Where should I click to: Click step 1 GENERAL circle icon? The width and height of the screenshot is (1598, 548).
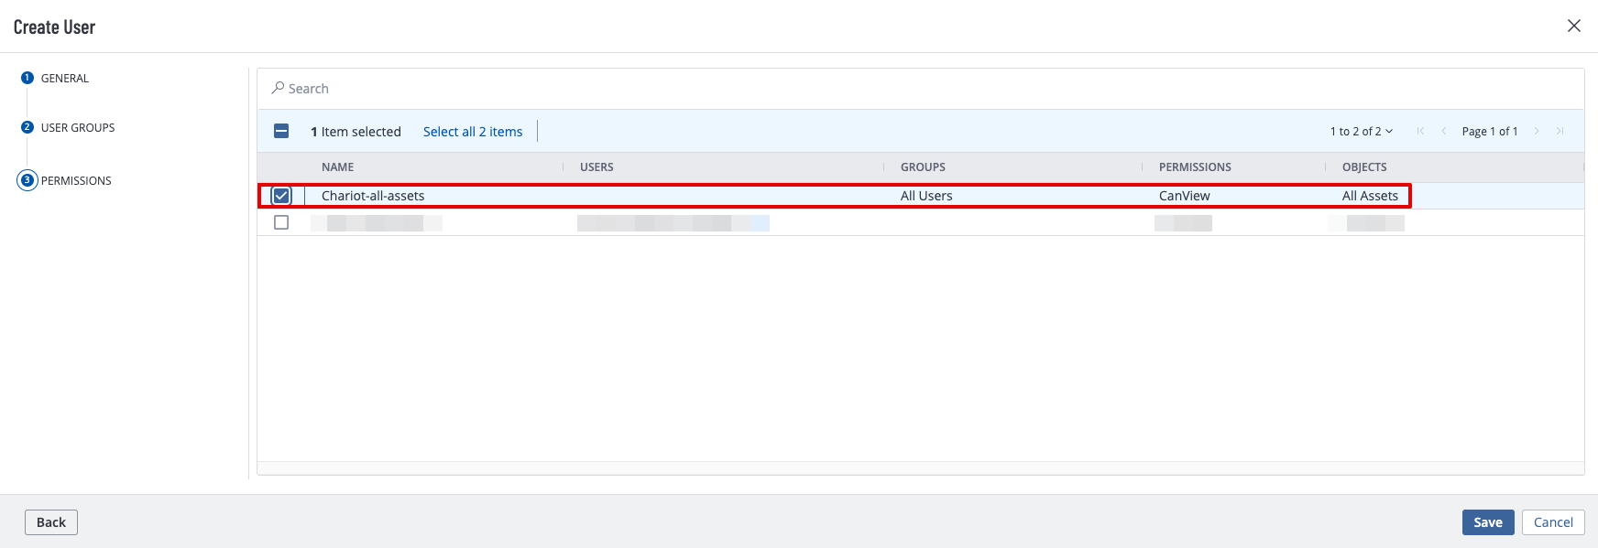(27, 78)
